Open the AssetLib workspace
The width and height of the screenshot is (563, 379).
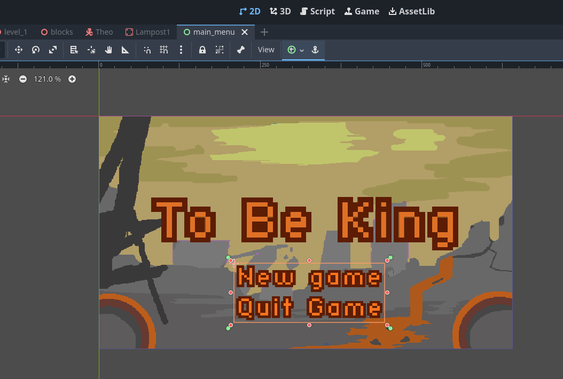coord(411,11)
